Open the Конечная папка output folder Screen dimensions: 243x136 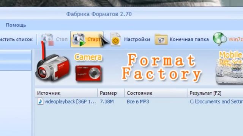tap(181, 39)
